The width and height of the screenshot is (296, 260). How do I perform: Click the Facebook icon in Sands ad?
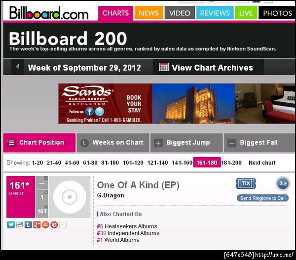click(89, 112)
